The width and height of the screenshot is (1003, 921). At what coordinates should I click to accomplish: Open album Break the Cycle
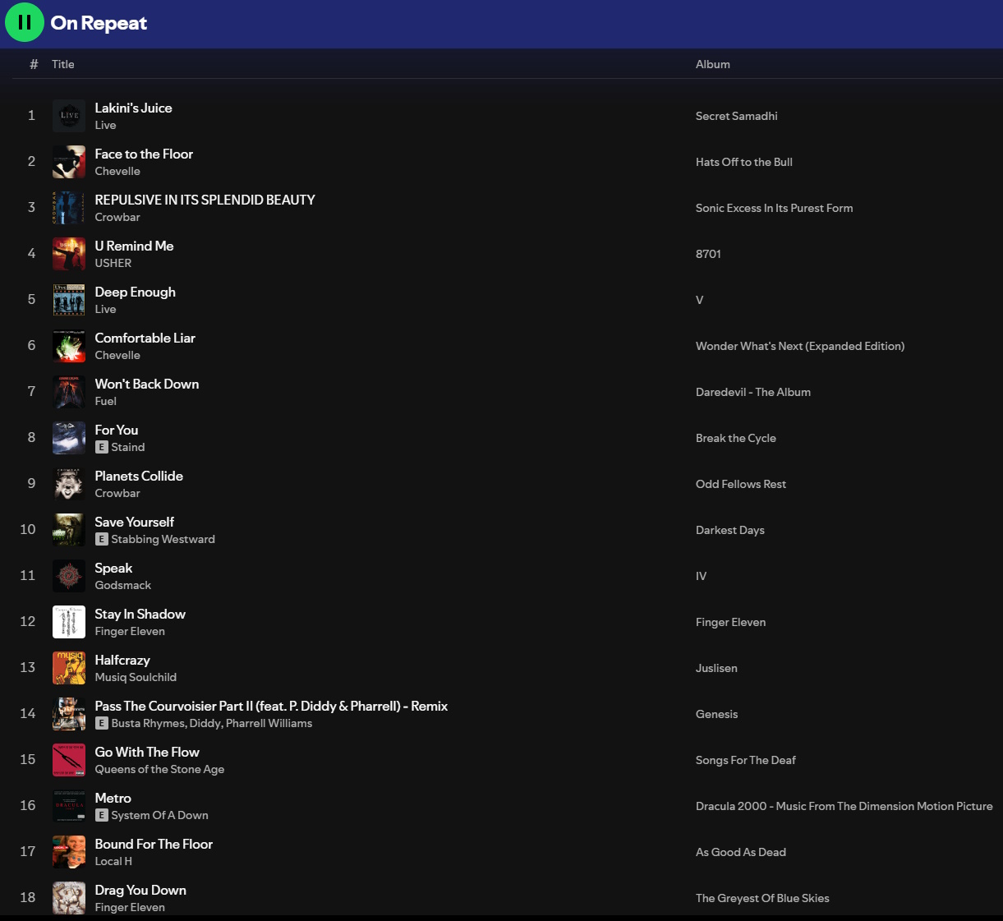[736, 438]
